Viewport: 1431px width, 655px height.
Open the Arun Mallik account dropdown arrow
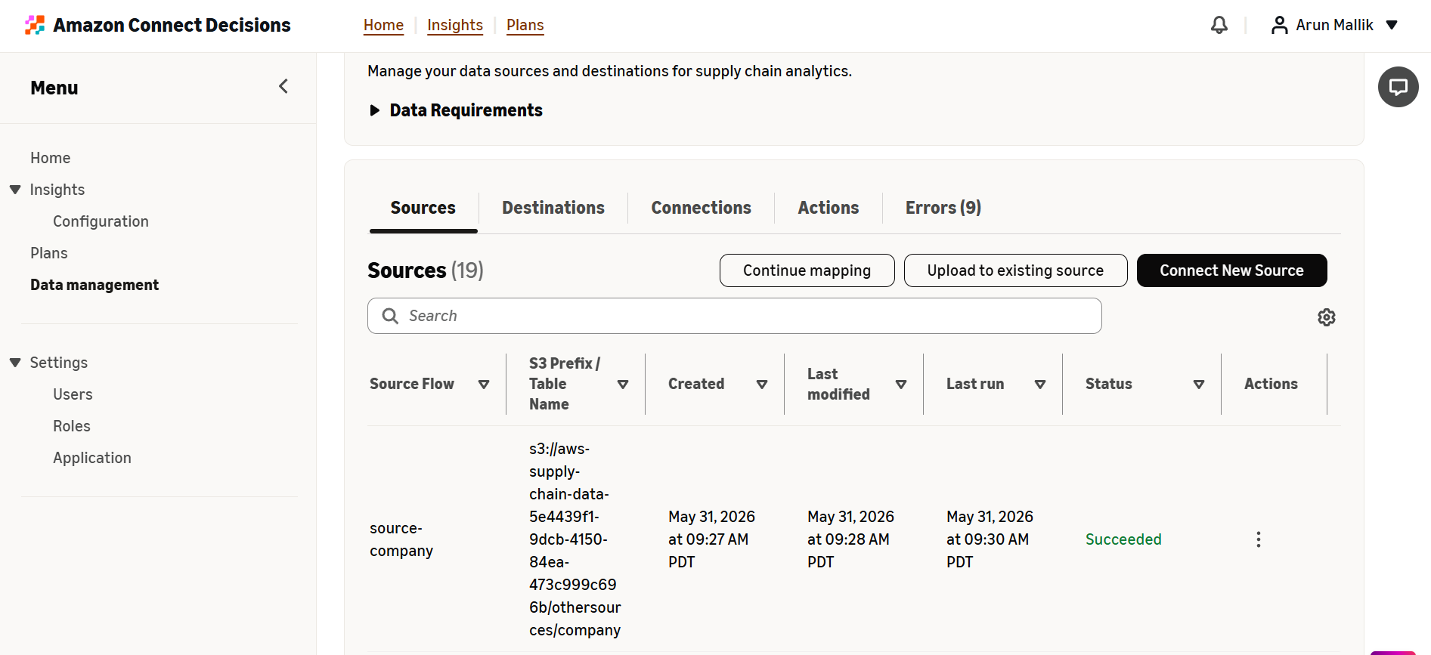(1392, 25)
